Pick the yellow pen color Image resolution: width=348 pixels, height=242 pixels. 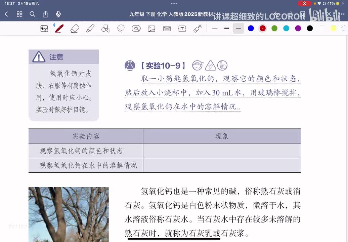click(x=333, y=29)
